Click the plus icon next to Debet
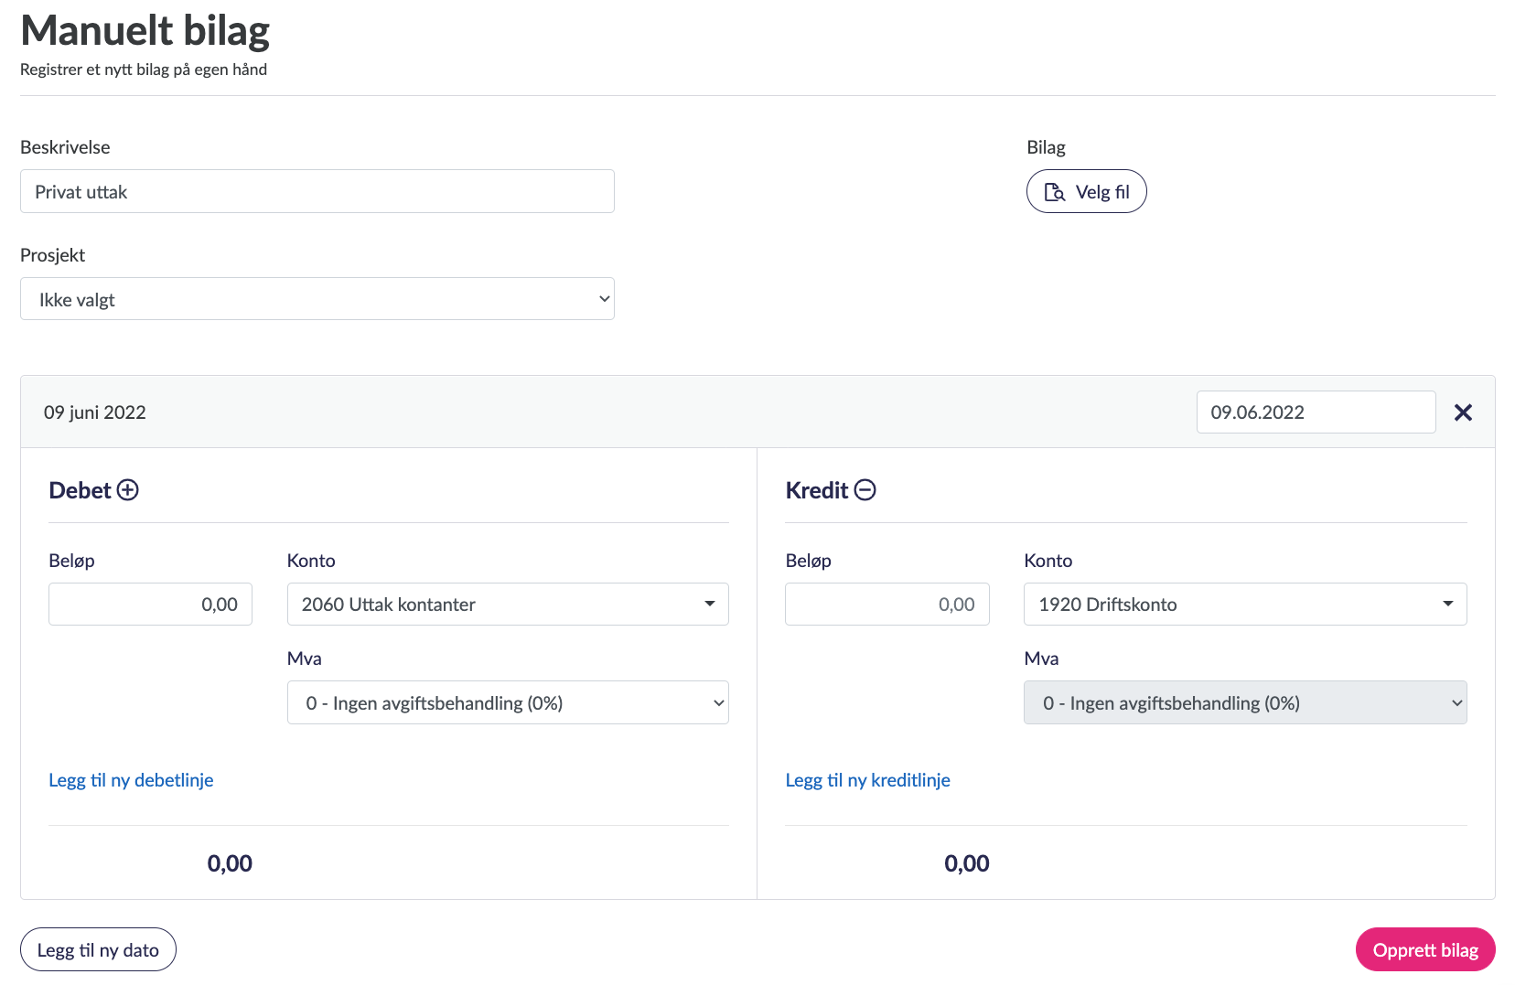Viewport: 1515px width, 985px height. (128, 490)
